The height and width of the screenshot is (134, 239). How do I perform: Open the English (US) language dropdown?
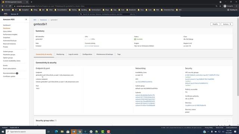(14, 128)
